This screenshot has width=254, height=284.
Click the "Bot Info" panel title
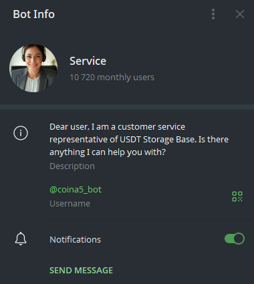click(x=34, y=14)
